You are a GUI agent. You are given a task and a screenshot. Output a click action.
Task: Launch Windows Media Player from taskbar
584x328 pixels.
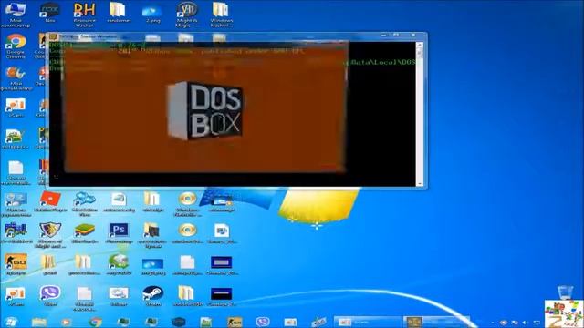click(67, 322)
